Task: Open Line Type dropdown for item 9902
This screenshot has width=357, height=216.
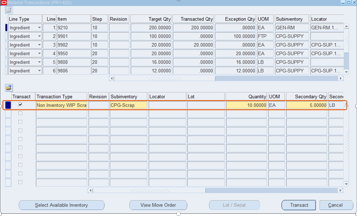Action: click(39, 45)
